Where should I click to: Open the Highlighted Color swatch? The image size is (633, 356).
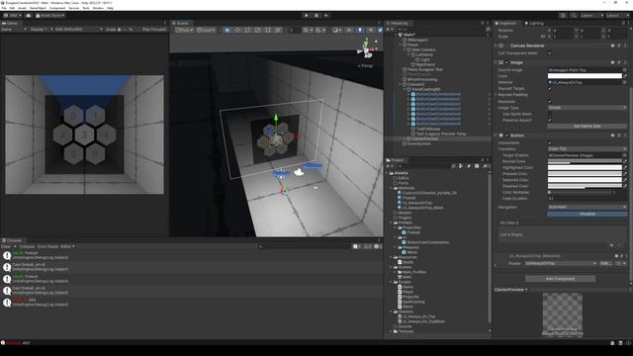(585, 167)
